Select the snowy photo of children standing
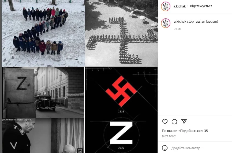The height and width of the screenshot is (153, 232). (x=43, y=33)
